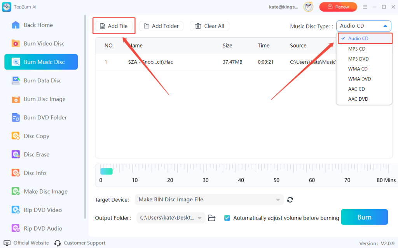Open the Output Folder path dropdown
This screenshot has height=248, width=398.
tap(171, 218)
